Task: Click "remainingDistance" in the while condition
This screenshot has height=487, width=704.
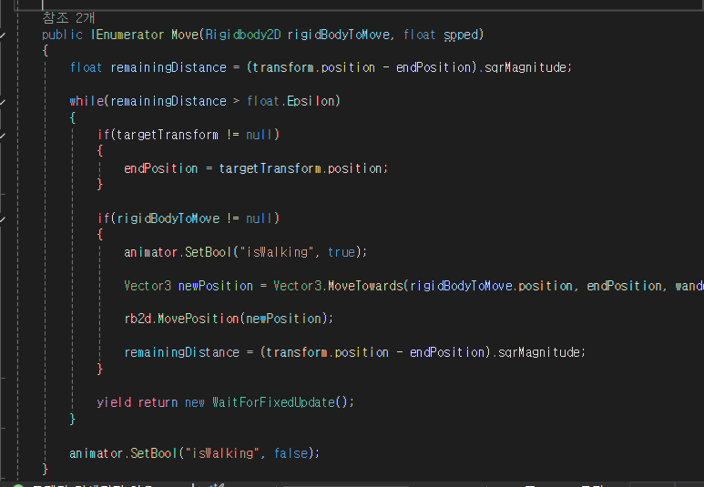Action: 168,101
